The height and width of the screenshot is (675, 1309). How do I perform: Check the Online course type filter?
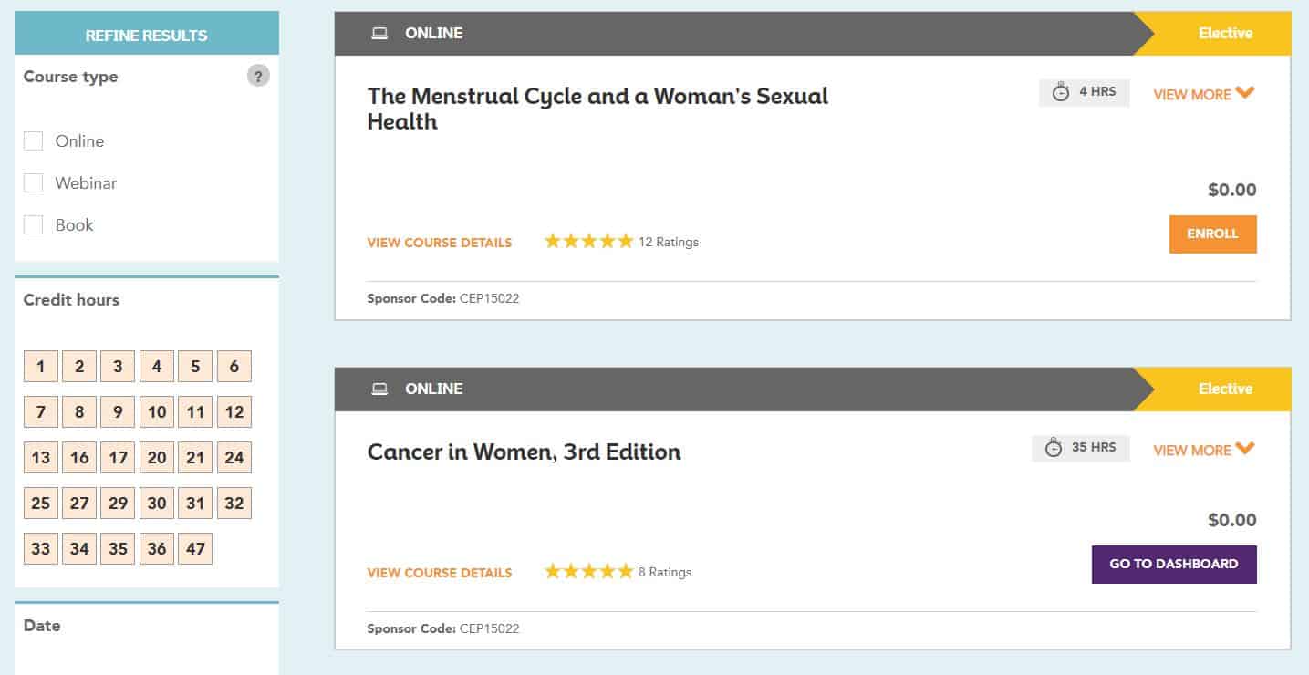pyautogui.click(x=34, y=140)
